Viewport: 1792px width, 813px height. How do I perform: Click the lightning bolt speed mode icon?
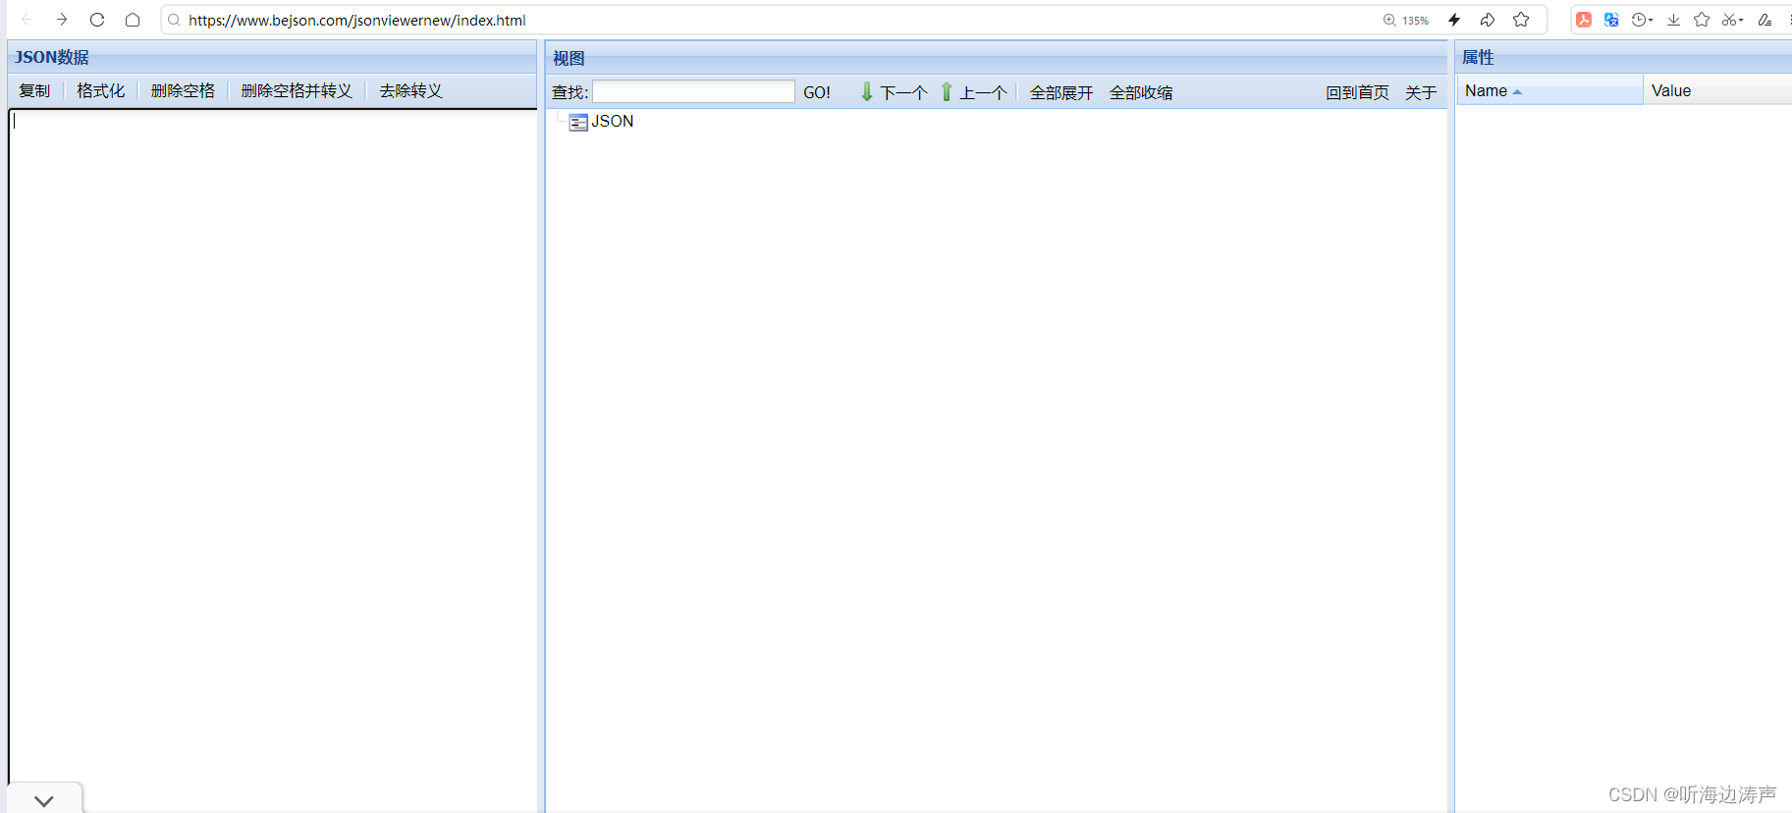point(1454,20)
